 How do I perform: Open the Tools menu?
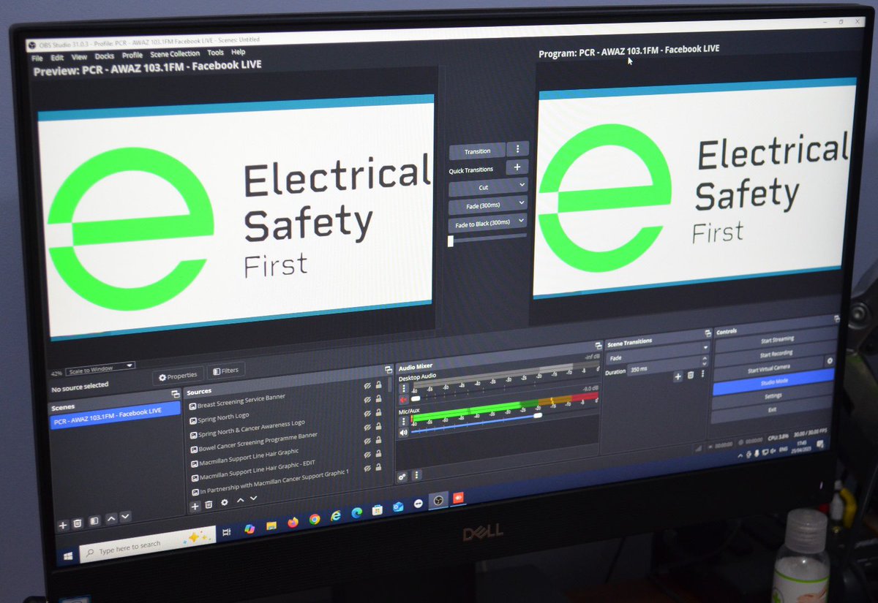[x=215, y=53]
